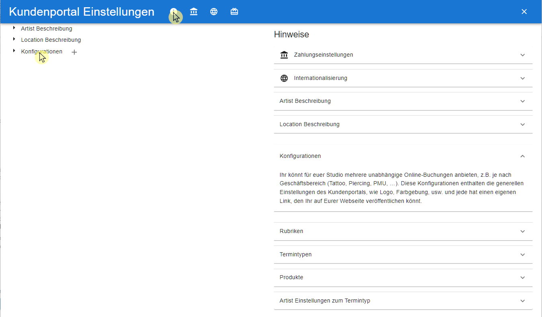The image size is (542, 317).
Task: Select Location Beschreibung in the tree
Action: (51, 40)
